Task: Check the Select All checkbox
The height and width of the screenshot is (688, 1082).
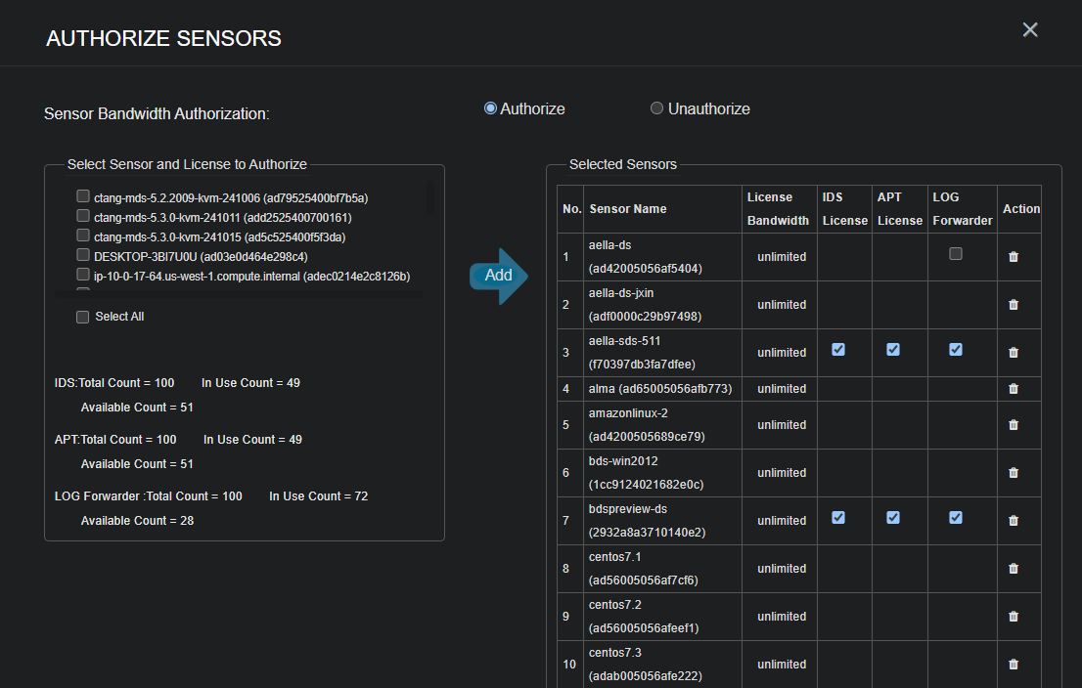Action: 82,316
